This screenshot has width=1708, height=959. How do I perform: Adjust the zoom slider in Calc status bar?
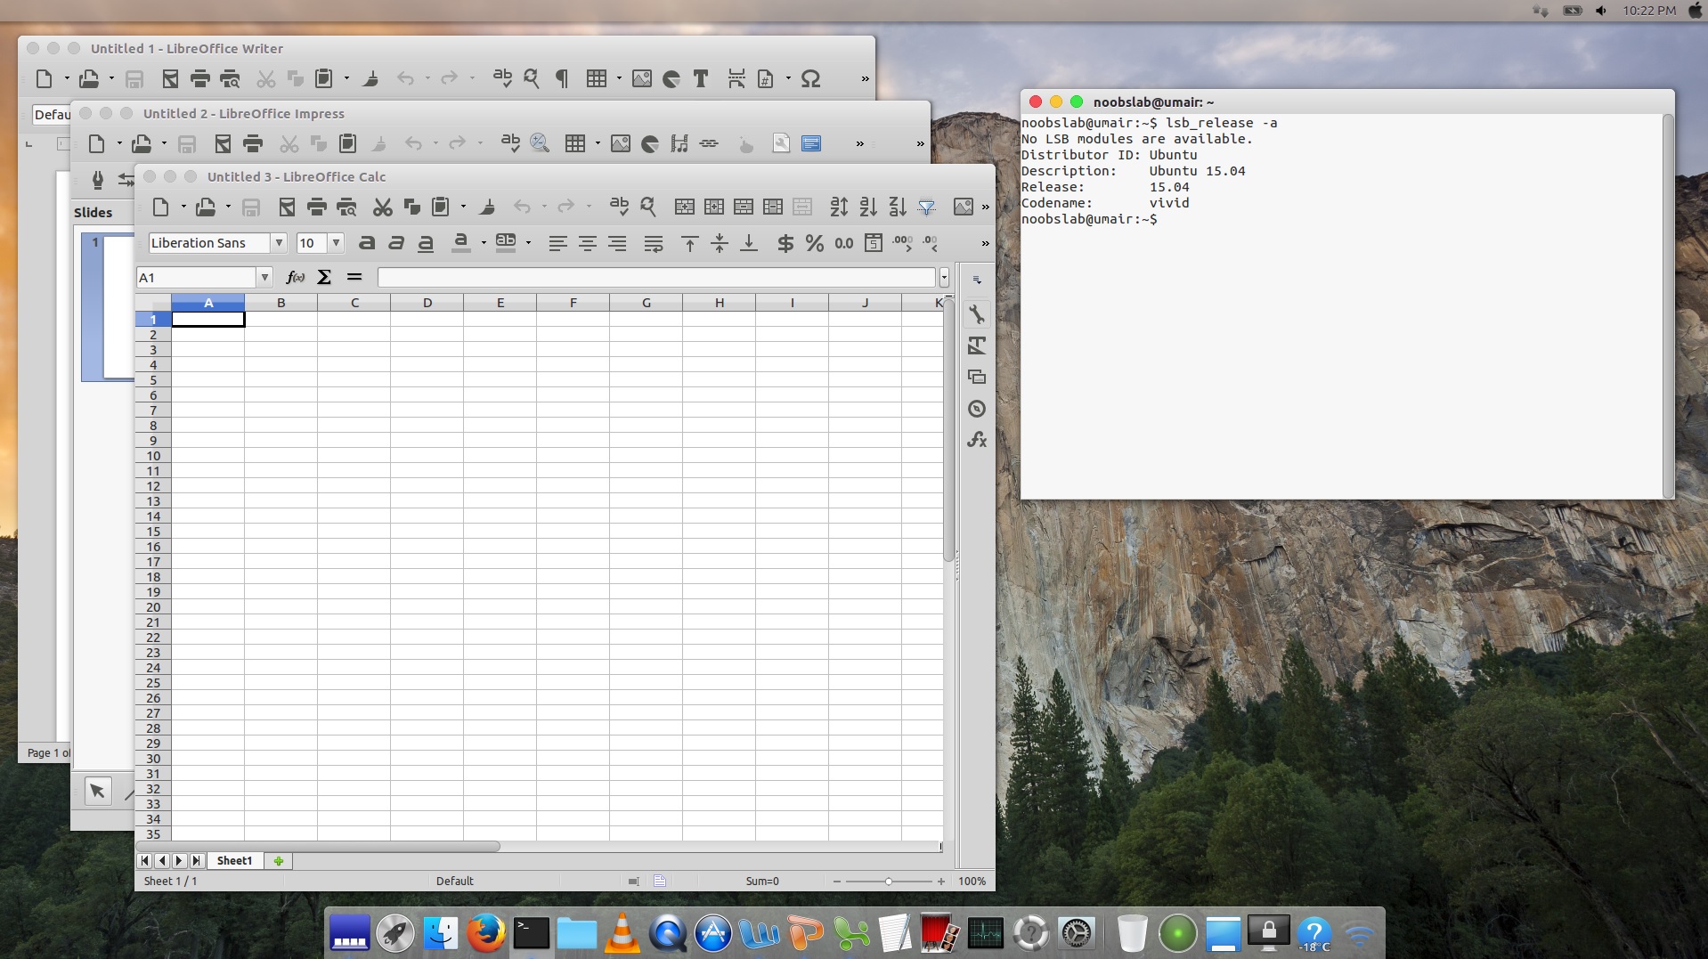click(x=888, y=882)
